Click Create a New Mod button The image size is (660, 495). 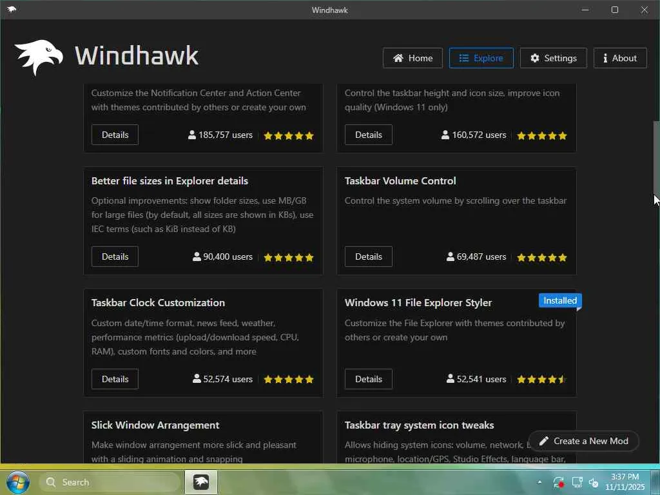[x=583, y=441]
